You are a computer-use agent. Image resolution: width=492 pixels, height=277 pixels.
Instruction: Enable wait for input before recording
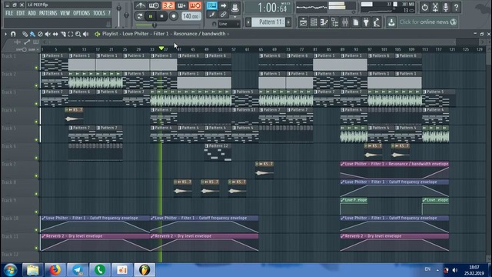[154, 5]
